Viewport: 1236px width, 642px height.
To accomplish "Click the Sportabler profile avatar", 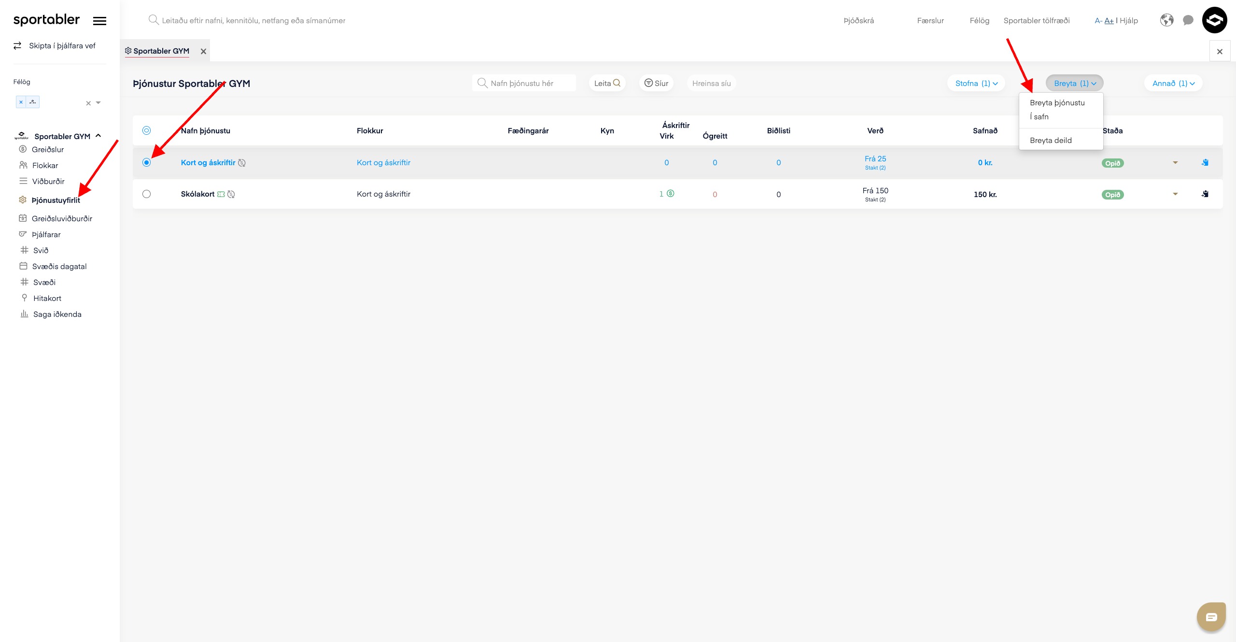I will [x=1214, y=20].
